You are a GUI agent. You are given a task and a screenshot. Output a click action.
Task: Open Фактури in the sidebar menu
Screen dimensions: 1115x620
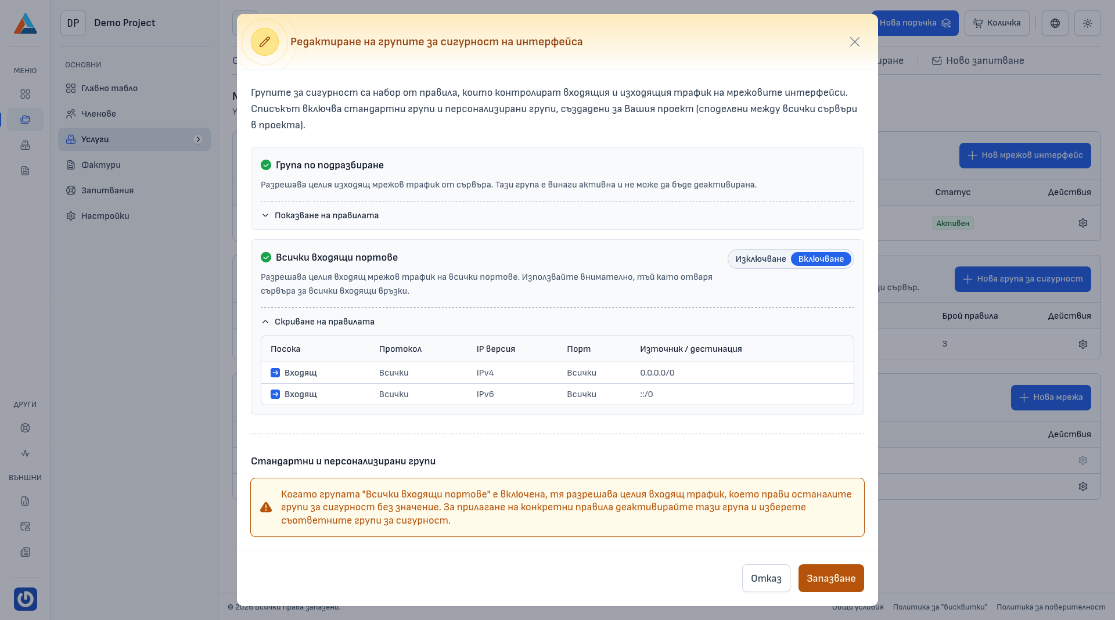(100, 165)
